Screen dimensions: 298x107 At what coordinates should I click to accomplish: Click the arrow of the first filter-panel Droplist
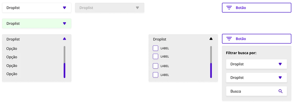280,64
